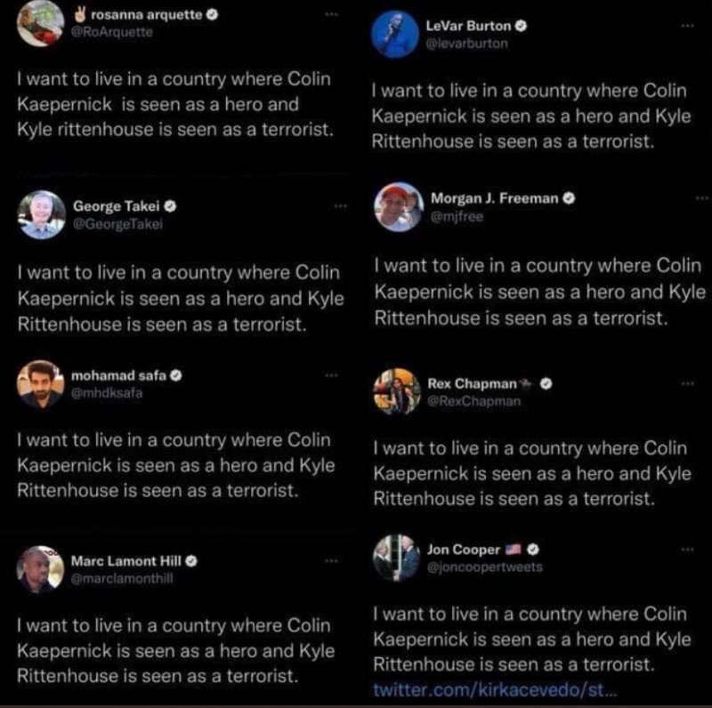Click verified badge beside George Takei
The height and width of the screenshot is (708, 712).
coord(171,205)
